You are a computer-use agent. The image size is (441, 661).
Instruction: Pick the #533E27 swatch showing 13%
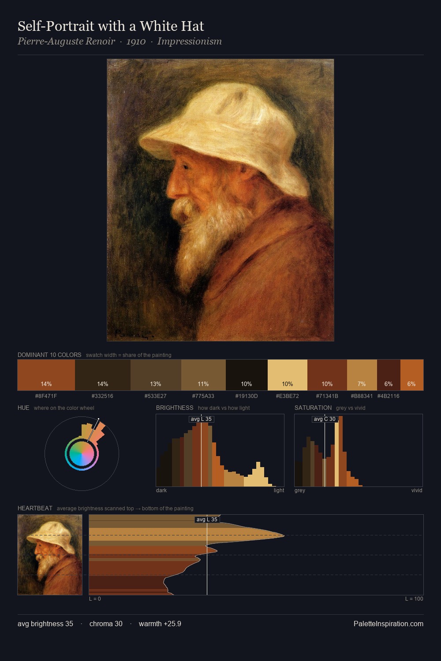156,375
